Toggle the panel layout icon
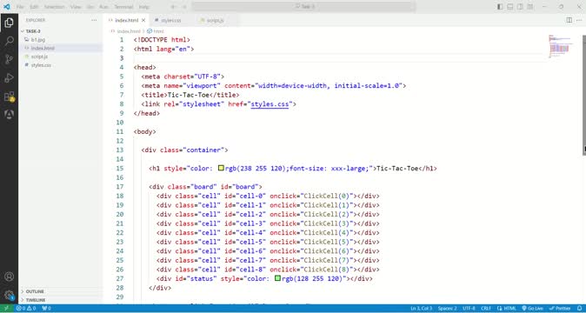Viewport: 586px width, 313px height. (x=510, y=7)
